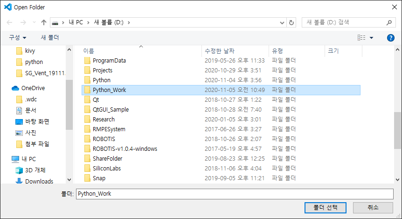
Task: Click the 폴더 name input field
Action: [x=235, y=194]
